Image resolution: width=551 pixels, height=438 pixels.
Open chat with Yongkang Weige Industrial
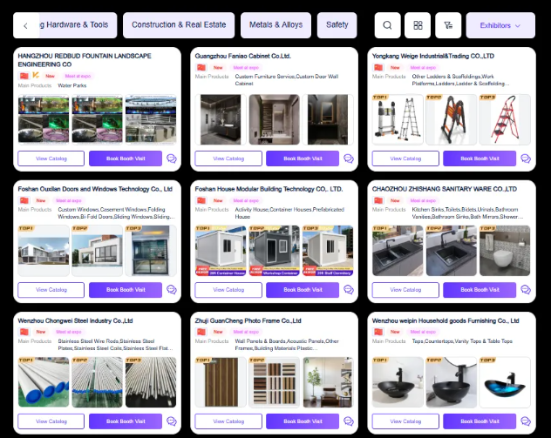[x=526, y=158]
